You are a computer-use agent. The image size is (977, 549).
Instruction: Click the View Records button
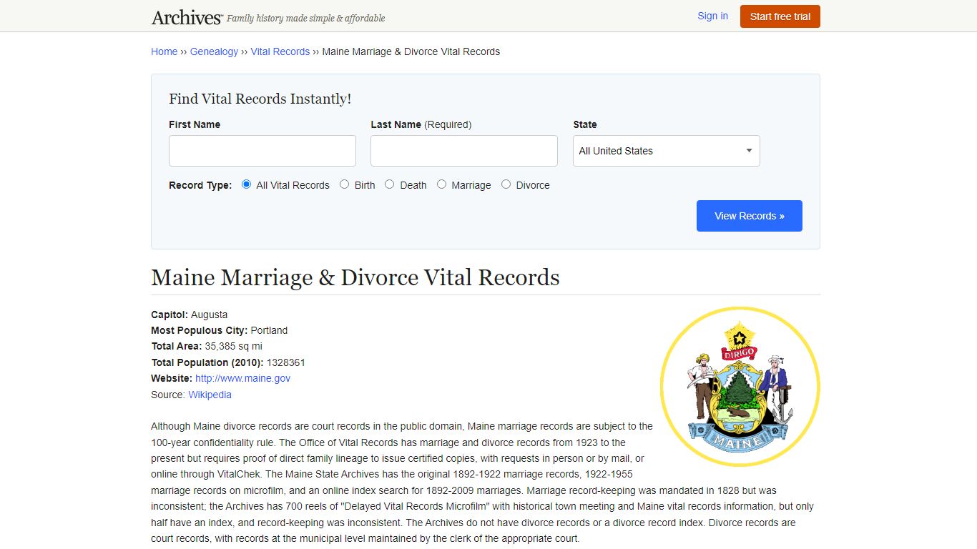coord(749,216)
